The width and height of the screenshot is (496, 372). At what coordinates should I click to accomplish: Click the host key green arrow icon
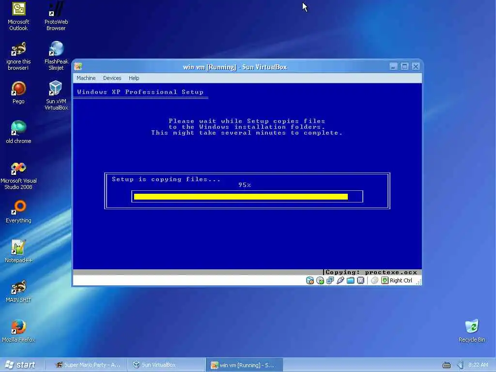[x=385, y=280]
